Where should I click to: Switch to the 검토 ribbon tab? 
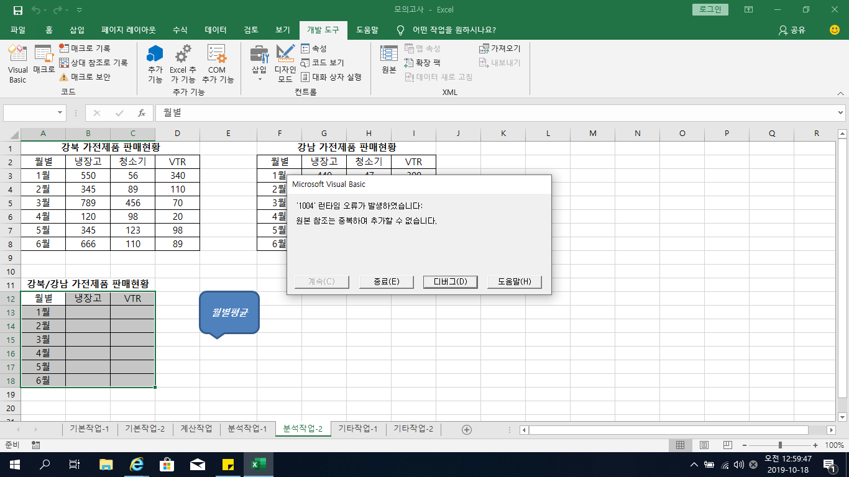[x=251, y=30]
